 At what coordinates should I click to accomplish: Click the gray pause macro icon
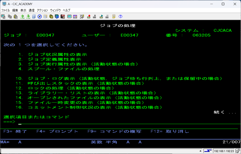tap(107, 16)
